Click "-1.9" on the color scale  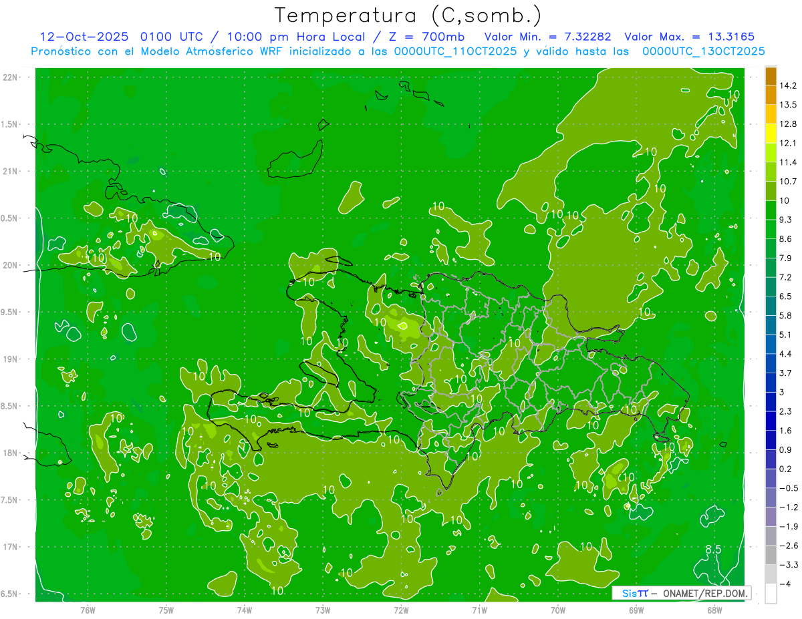click(x=788, y=526)
